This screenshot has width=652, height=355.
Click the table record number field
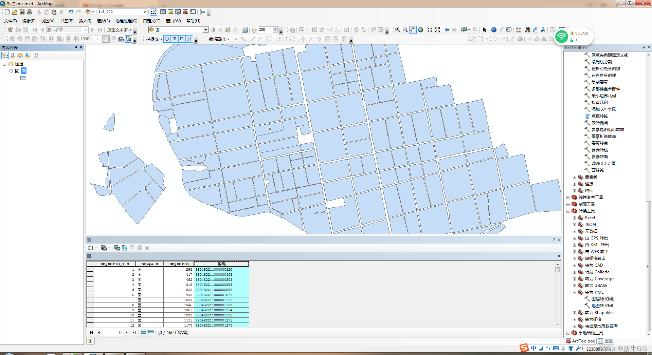click(113, 333)
